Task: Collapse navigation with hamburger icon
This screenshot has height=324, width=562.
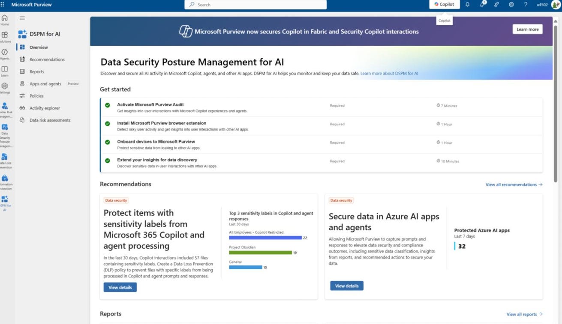Action: pyautogui.click(x=22, y=18)
